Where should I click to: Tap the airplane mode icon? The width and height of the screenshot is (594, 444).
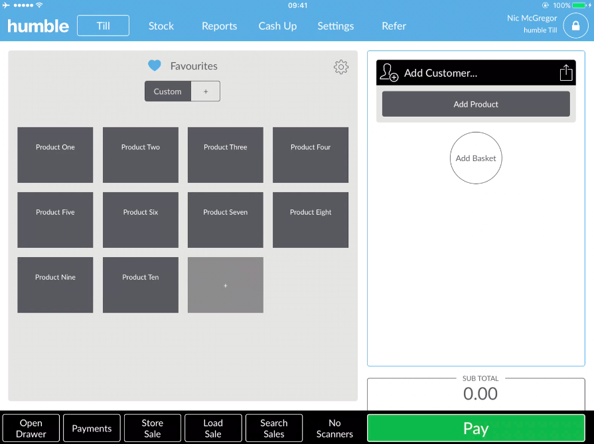click(6, 5)
